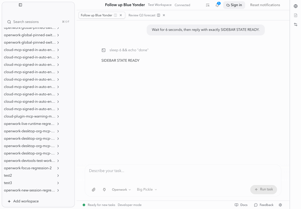Expand chevron for openwork-new-session-regre… workspace
Viewport: 301px width, 209px height.
coord(58,190)
